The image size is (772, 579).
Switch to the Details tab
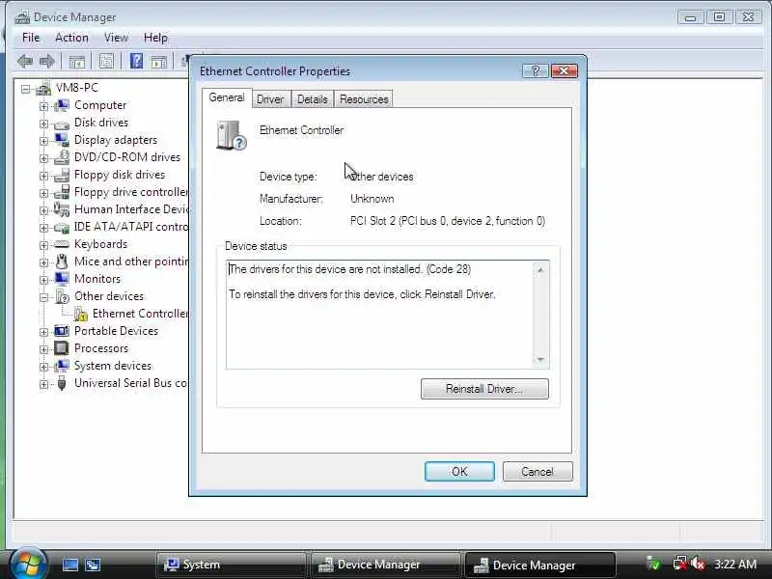point(312,99)
